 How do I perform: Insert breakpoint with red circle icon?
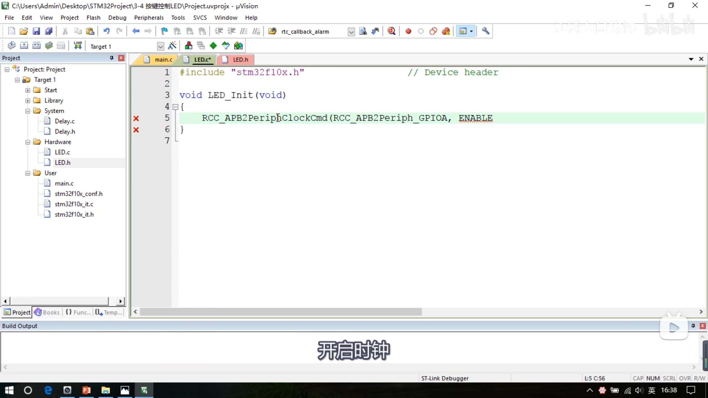pyautogui.click(x=408, y=31)
